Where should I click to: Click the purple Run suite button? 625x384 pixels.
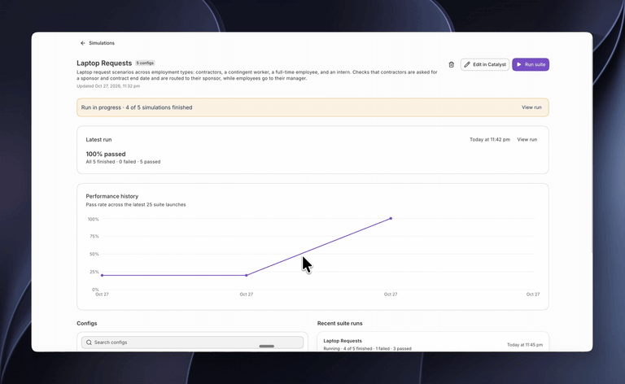point(531,64)
